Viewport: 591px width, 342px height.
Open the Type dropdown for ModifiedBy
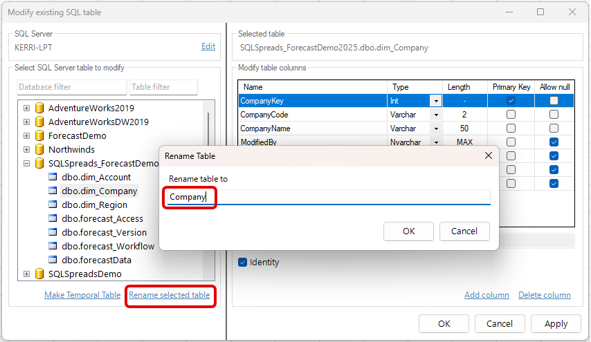pos(436,142)
